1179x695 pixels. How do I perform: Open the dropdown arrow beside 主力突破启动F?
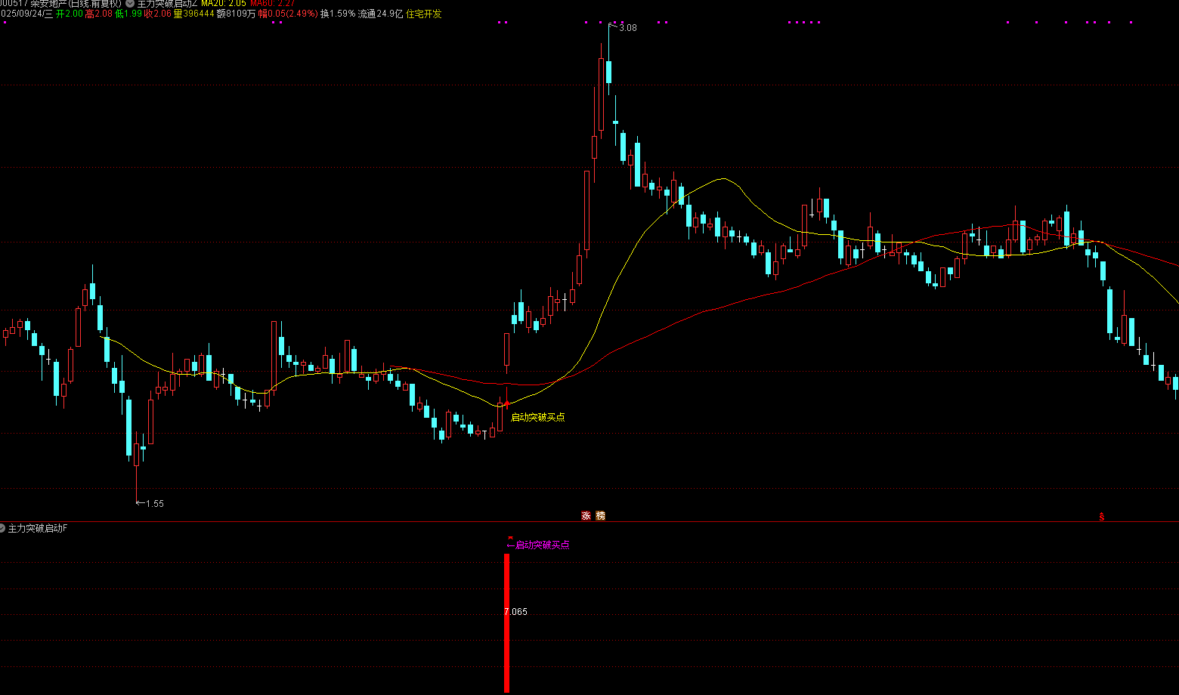pos(2,528)
